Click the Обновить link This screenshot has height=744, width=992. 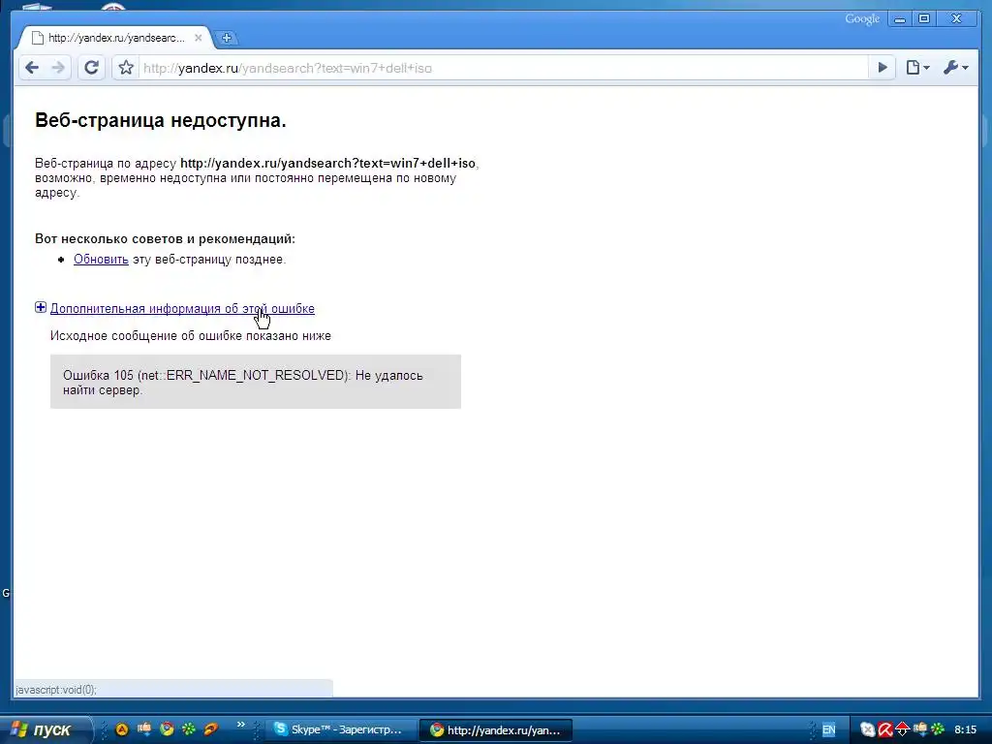pos(101,260)
